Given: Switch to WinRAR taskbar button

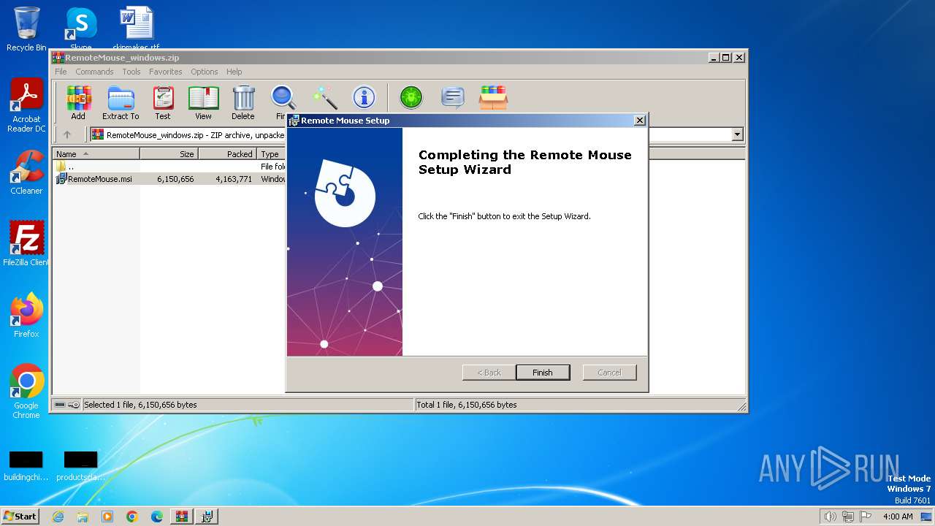Looking at the screenshot, I should (181, 517).
